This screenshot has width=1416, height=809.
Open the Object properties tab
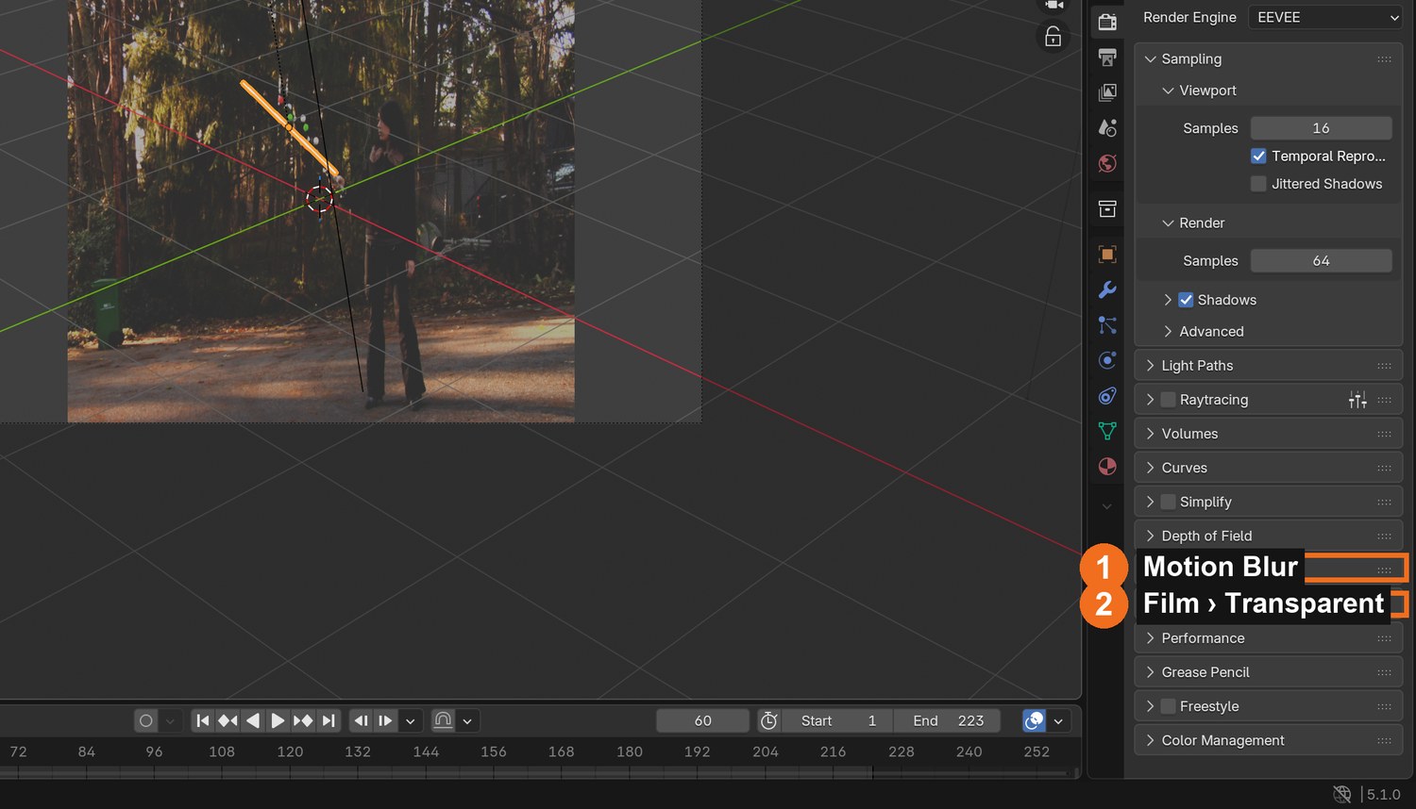point(1107,254)
